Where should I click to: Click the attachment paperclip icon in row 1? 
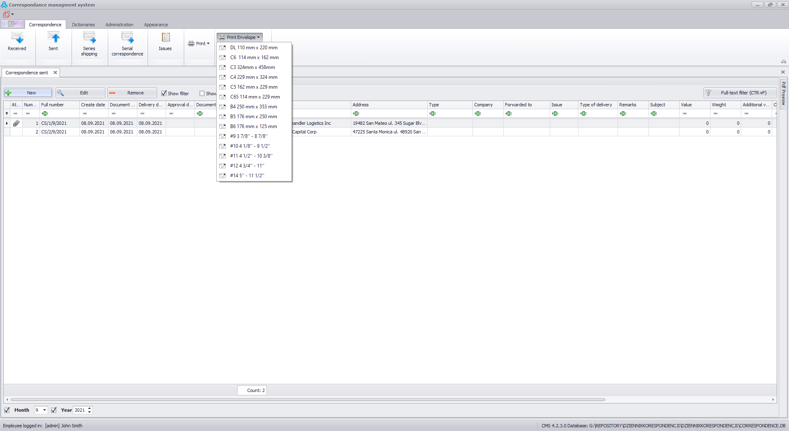point(16,123)
